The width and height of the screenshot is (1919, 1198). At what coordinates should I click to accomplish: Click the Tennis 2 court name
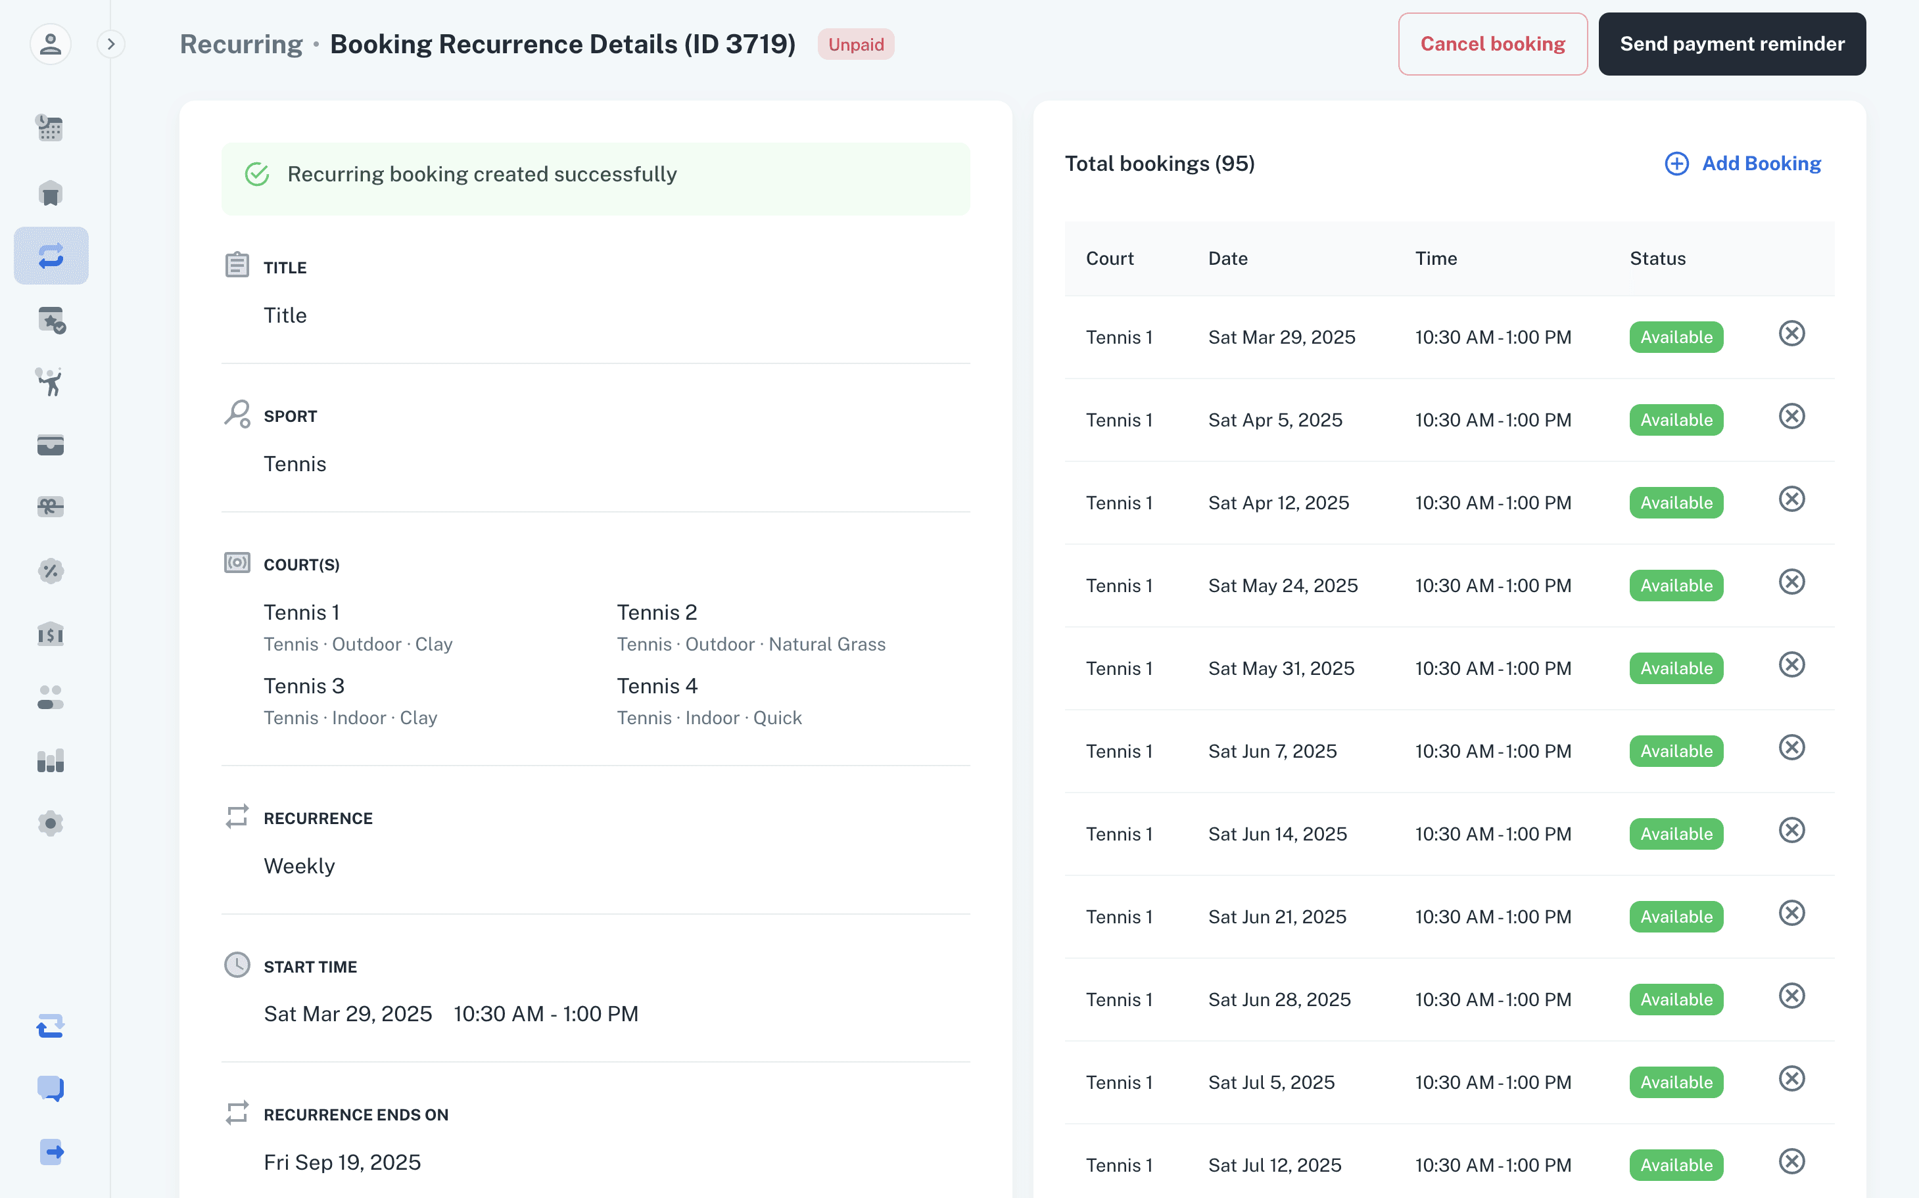tap(656, 612)
